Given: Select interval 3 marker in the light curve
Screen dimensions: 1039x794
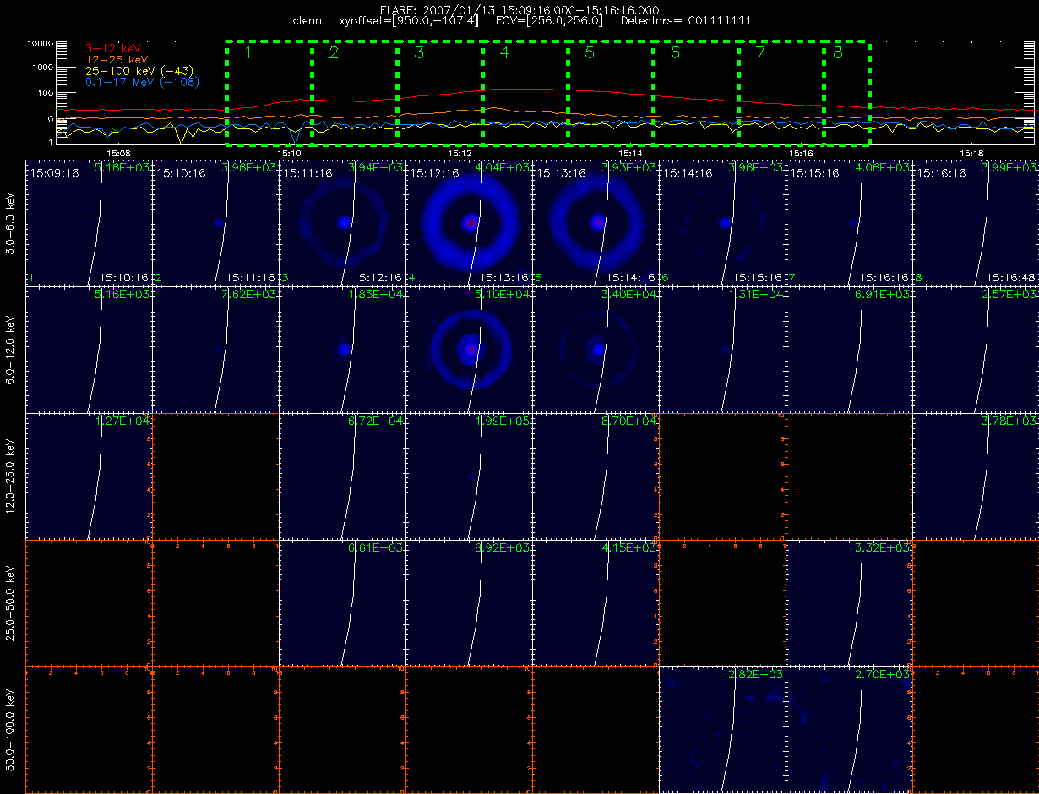Looking at the screenshot, I should (x=419, y=52).
